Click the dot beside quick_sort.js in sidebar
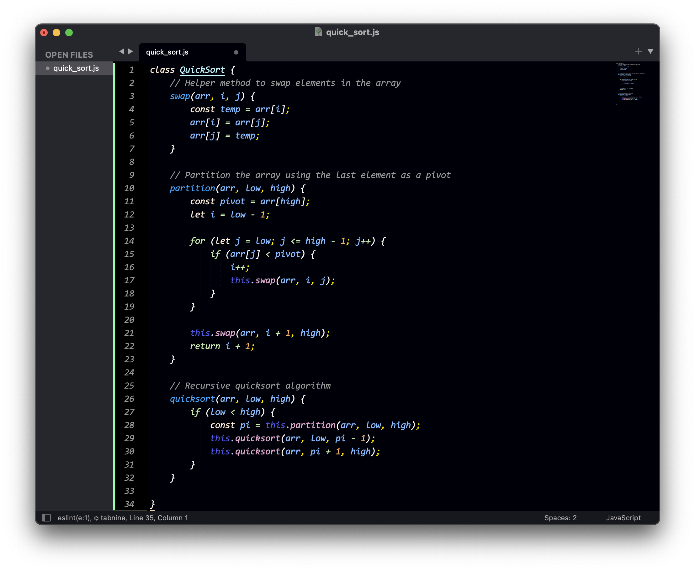Viewport: 695px width, 571px height. point(48,68)
